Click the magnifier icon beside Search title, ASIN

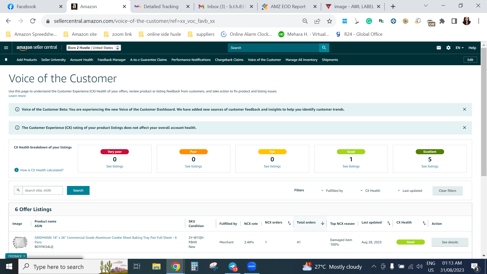tap(18, 190)
